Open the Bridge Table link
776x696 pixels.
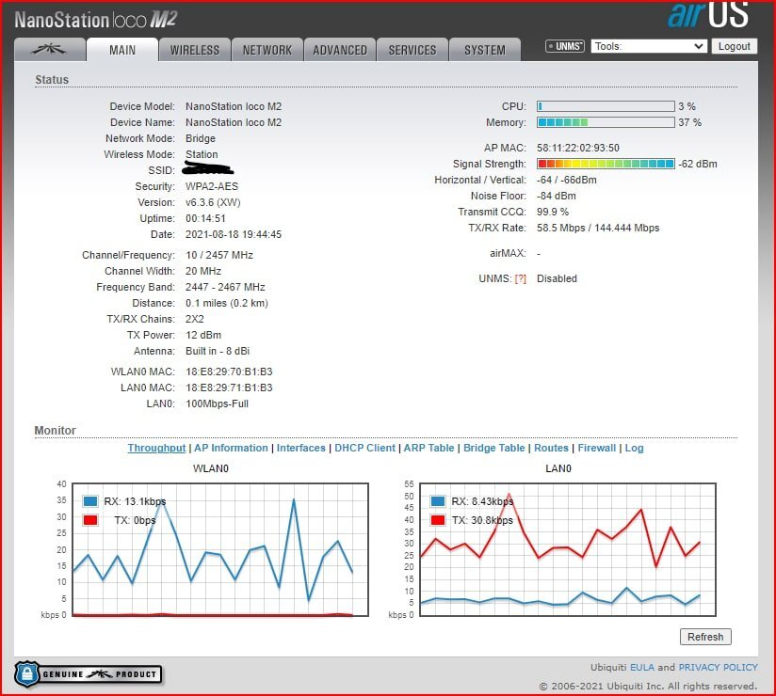[493, 448]
